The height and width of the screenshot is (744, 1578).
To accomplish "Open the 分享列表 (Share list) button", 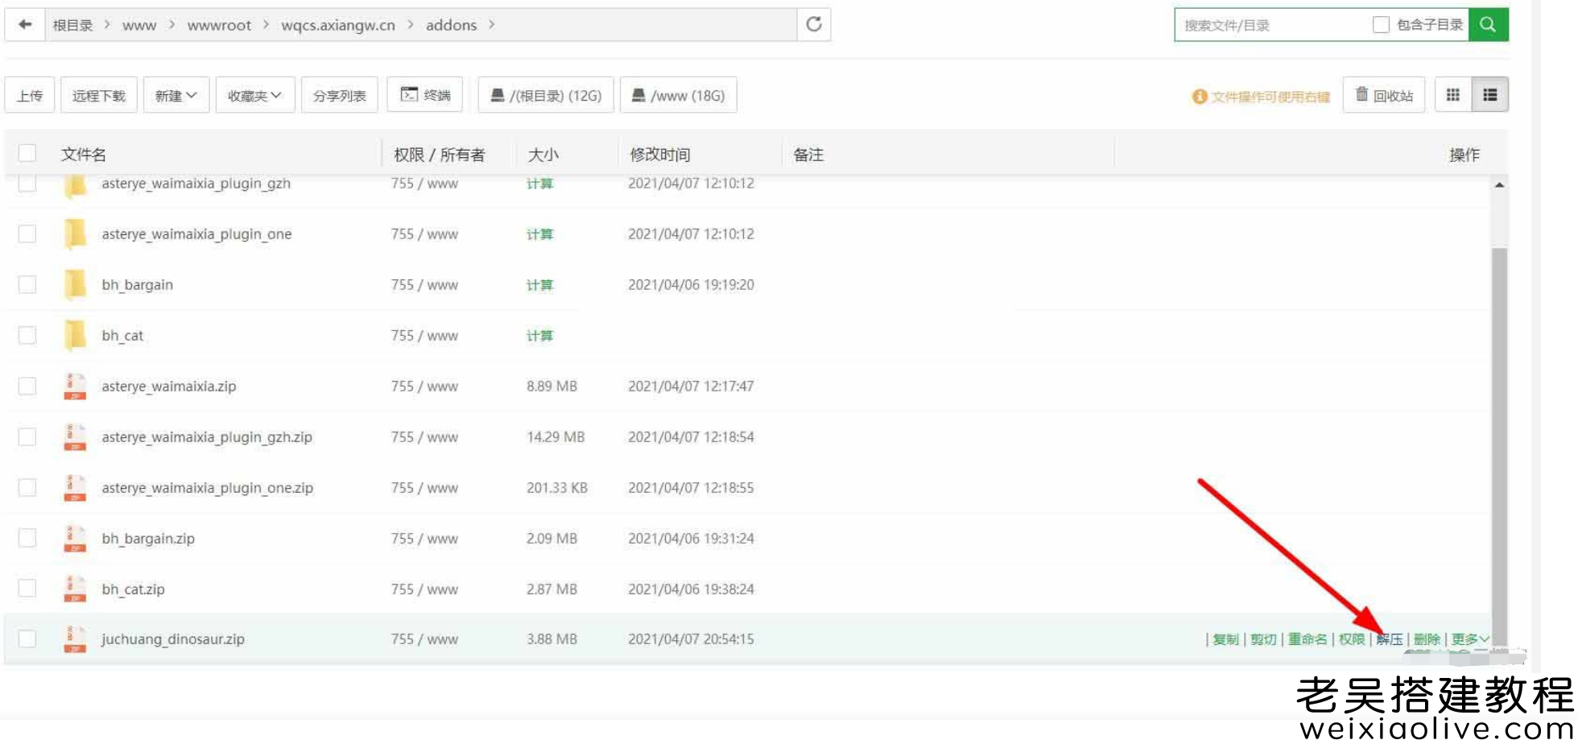I will click(x=340, y=95).
